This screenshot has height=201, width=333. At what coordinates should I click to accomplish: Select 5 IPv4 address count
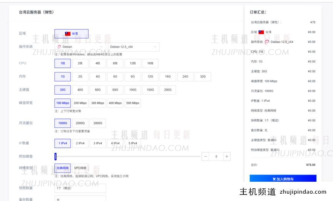[133, 143]
